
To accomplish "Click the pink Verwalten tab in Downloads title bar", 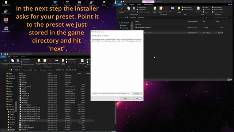I will tap(148, 2).
